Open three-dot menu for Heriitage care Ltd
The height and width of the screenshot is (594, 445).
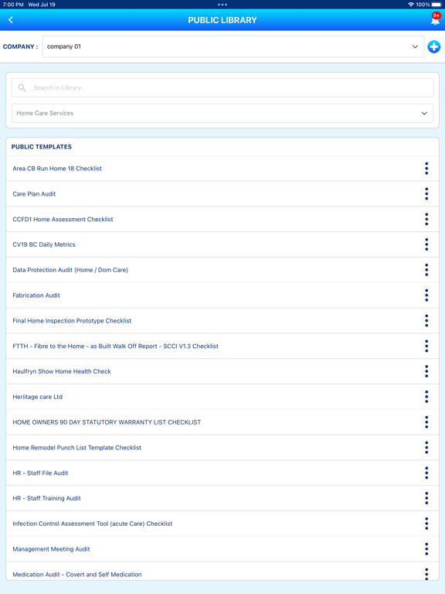click(426, 397)
